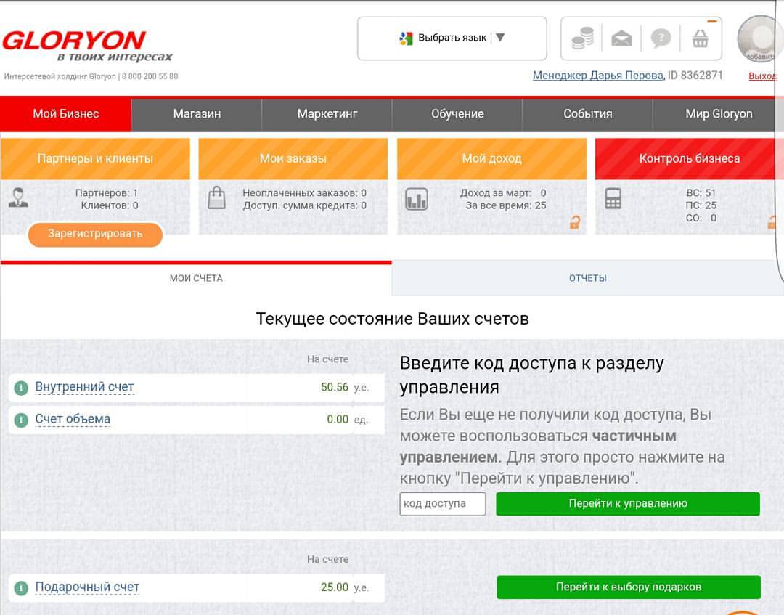
Task: Open Магазин menu
Action: coord(197,114)
